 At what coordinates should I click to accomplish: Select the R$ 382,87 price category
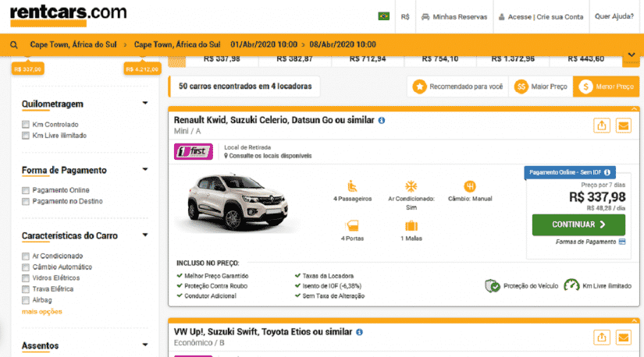pos(294,59)
